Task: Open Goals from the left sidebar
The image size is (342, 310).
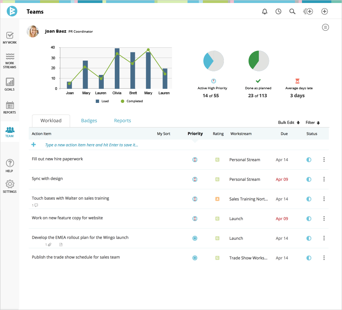Action: tap(9, 84)
